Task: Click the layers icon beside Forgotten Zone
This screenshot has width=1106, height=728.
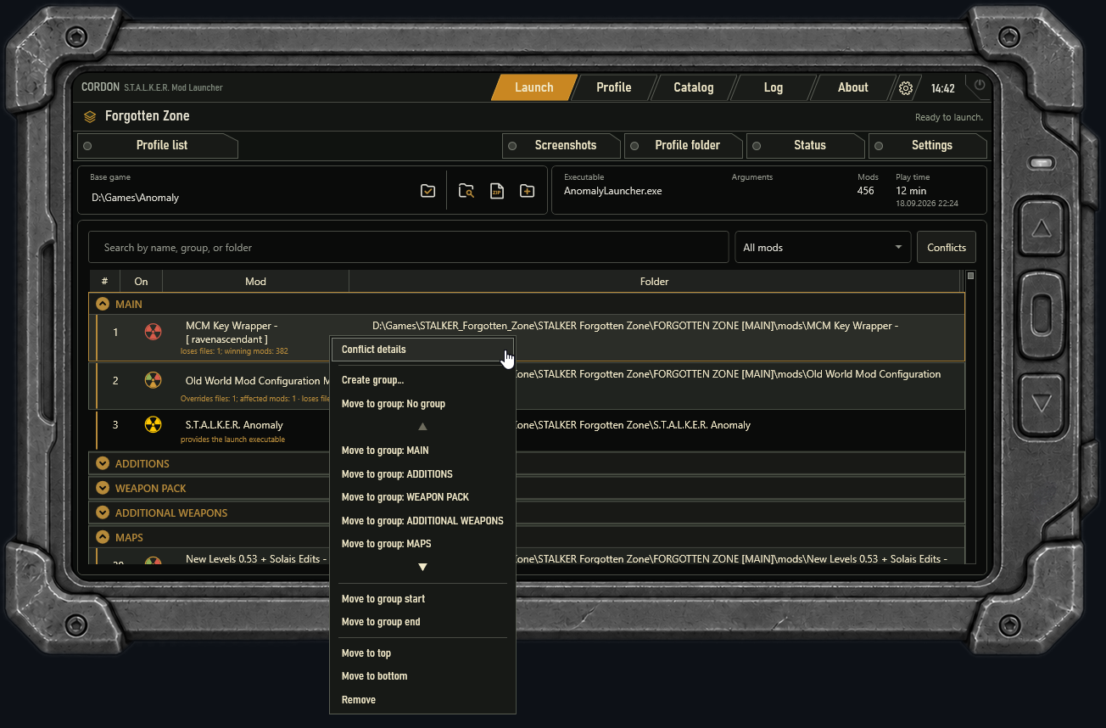Action: tap(90, 116)
